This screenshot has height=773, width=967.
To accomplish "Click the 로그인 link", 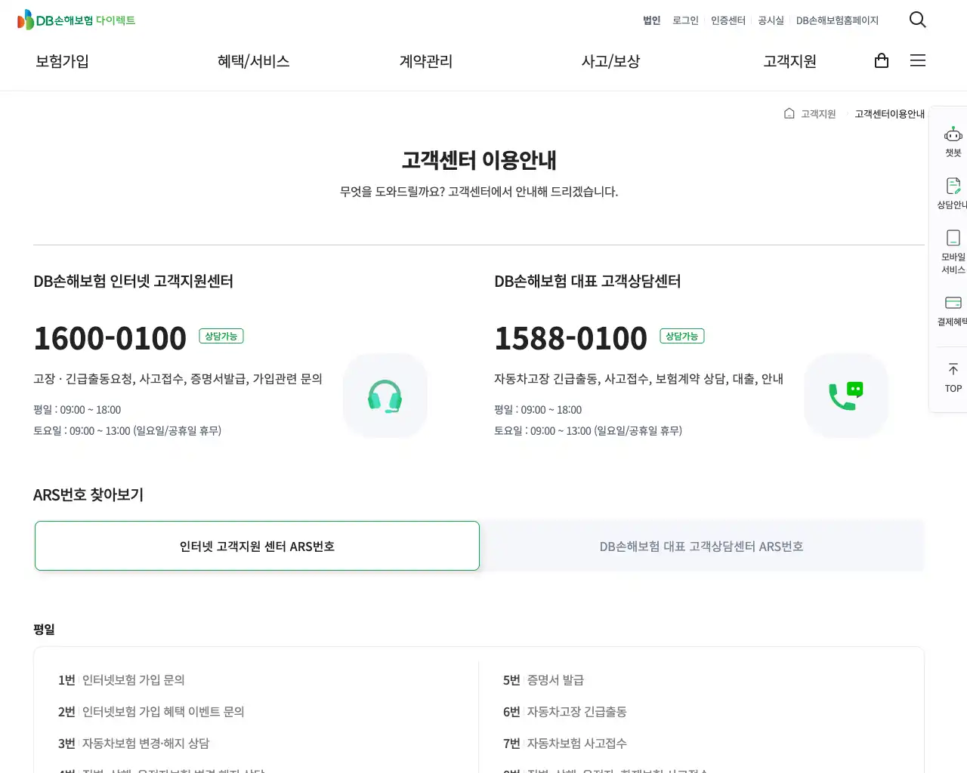I will coord(685,20).
